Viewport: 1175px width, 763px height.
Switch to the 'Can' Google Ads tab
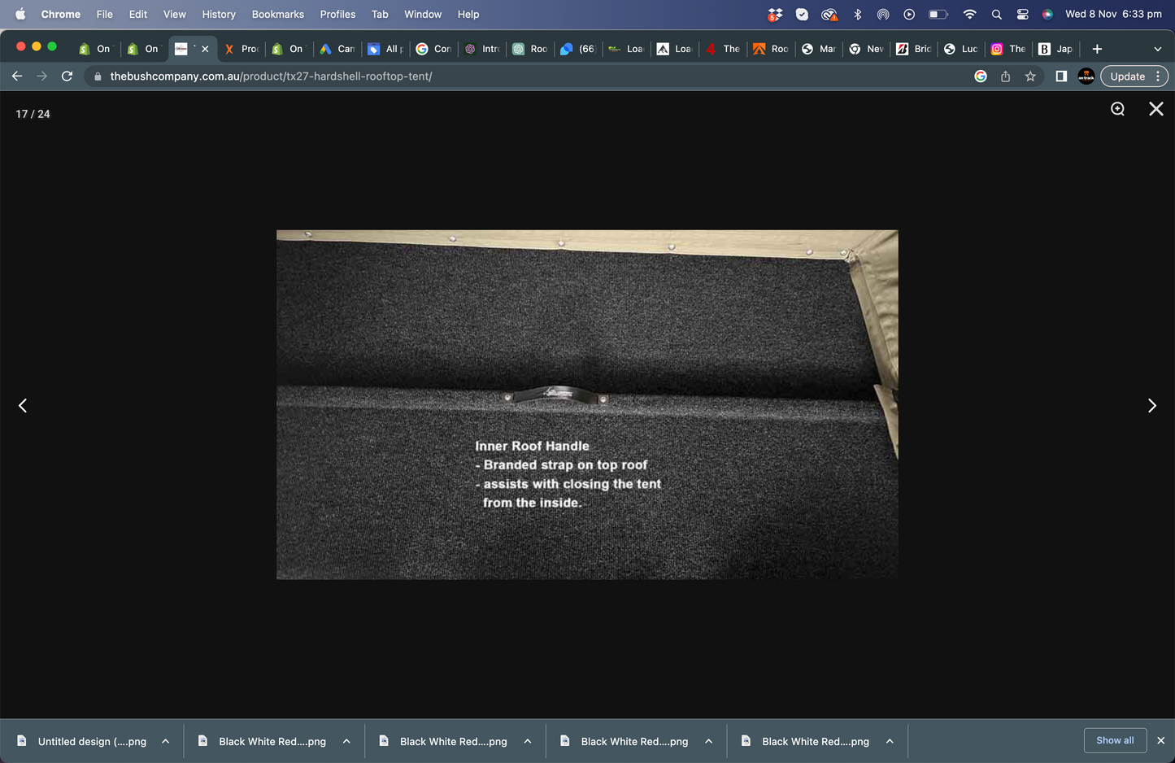pyautogui.click(x=337, y=49)
